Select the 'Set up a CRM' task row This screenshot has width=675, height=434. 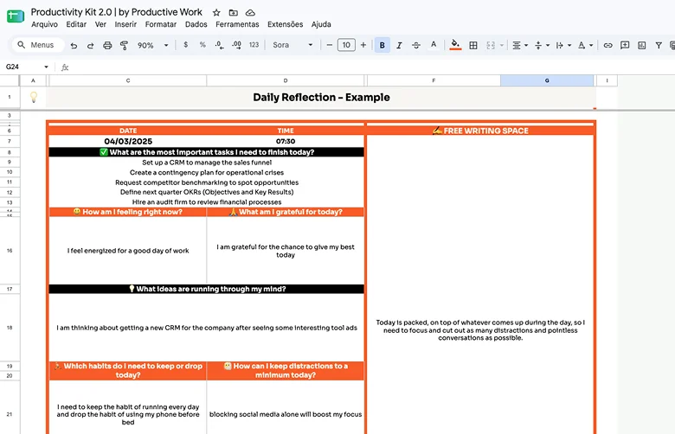[x=207, y=163]
